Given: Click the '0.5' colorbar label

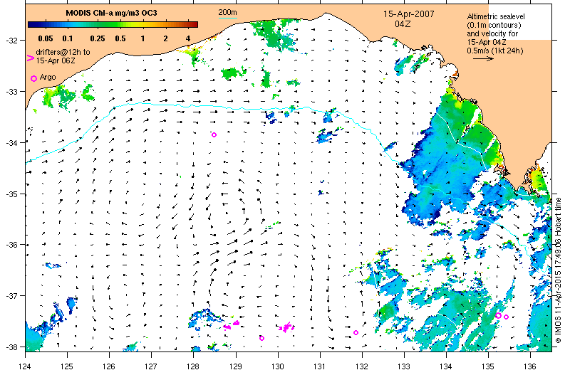Looking at the screenshot, I should pos(120,38).
